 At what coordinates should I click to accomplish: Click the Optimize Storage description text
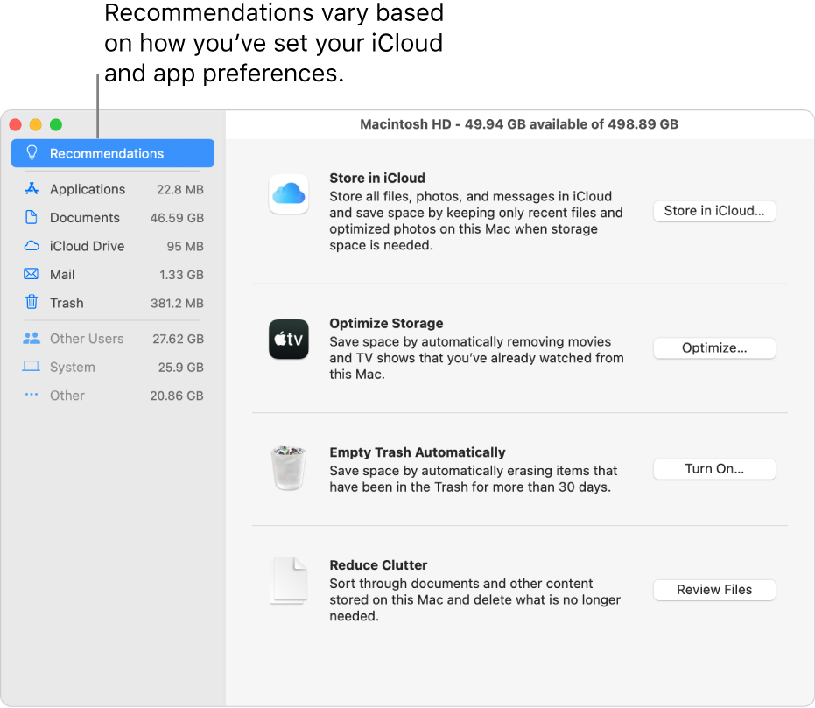click(476, 358)
